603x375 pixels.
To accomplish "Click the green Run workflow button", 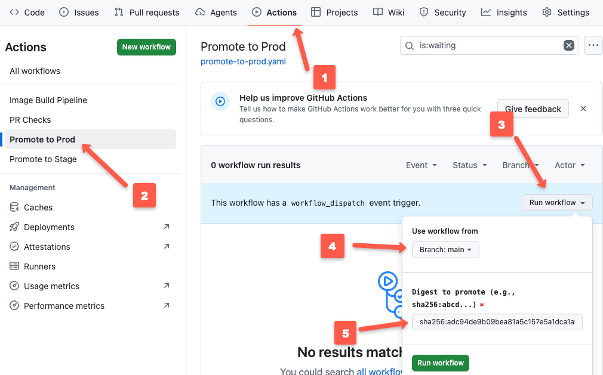I will pyautogui.click(x=440, y=362).
